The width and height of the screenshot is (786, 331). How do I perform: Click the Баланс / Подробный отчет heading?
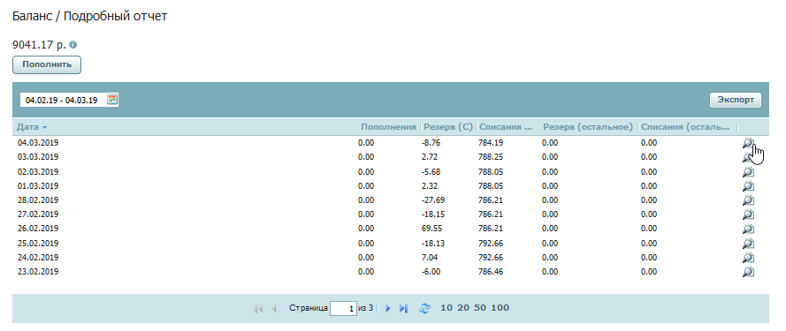point(89,17)
